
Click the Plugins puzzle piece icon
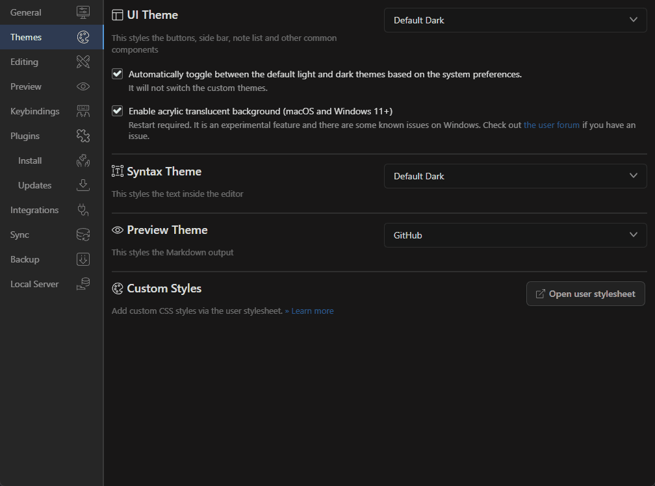pos(83,136)
